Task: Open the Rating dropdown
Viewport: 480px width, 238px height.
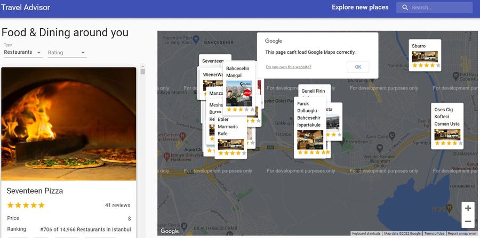Action: point(67,53)
